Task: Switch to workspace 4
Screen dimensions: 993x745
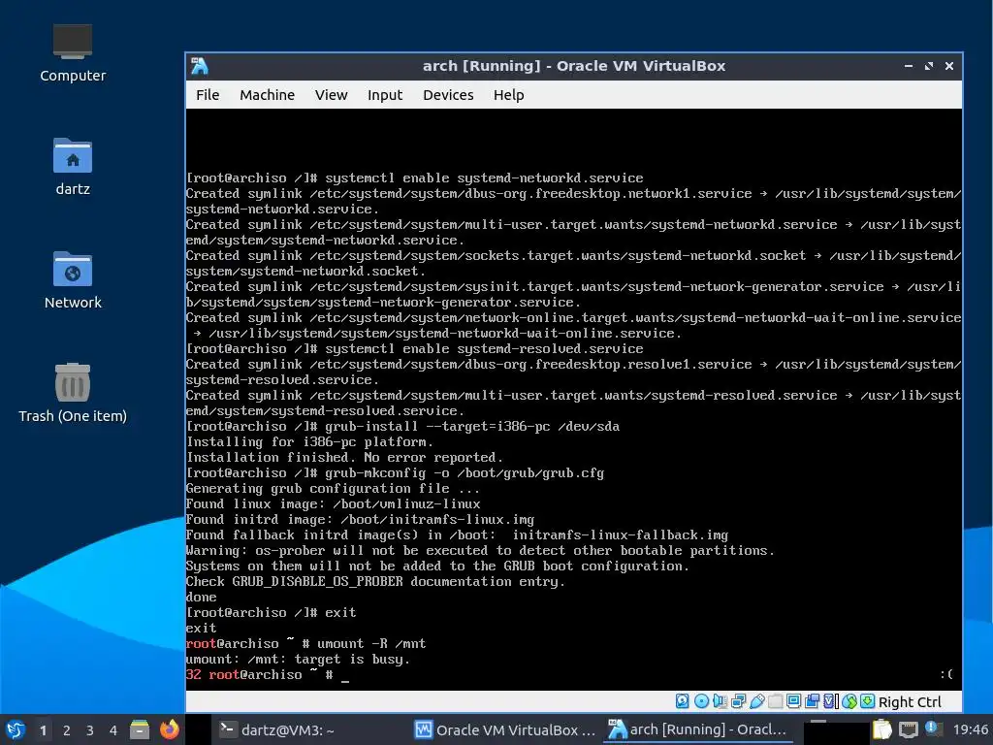Action: 113,730
